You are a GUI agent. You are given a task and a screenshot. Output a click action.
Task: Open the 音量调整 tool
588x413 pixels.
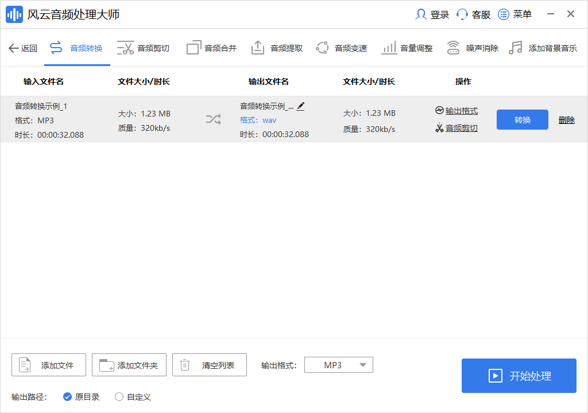tap(416, 48)
